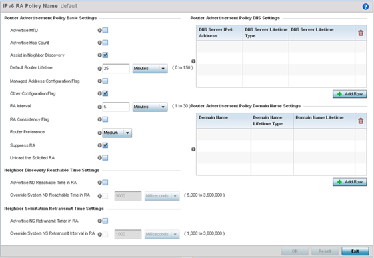Enable the Advertise MTU checkbox
This screenshot has height=258, width=374.
[x=105, y=30]
